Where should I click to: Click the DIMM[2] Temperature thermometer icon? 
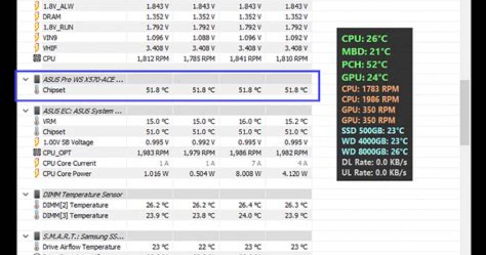(x=37, y=205)
